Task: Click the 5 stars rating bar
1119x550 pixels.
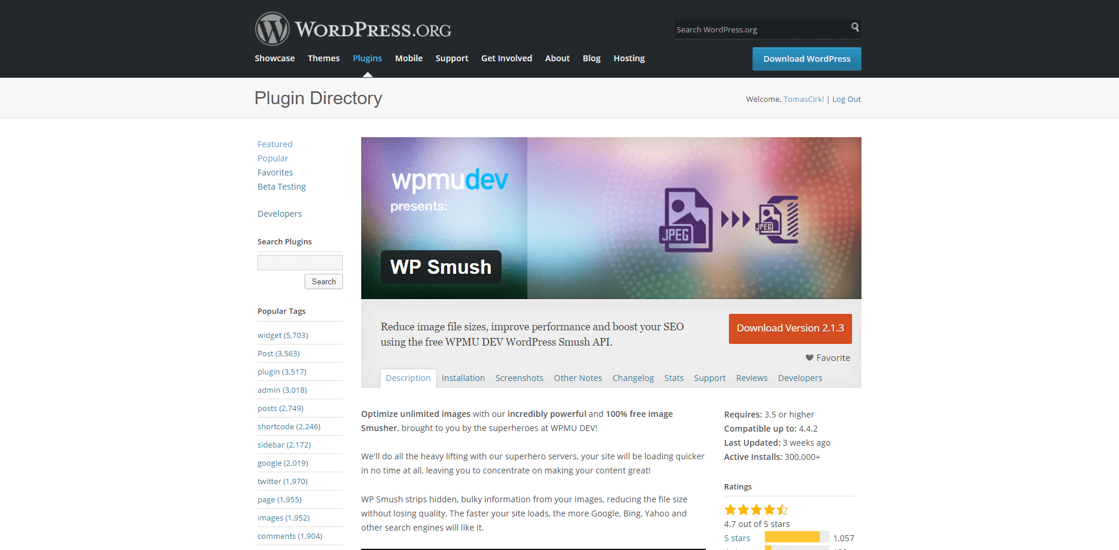Action: (x=797, y=537)
